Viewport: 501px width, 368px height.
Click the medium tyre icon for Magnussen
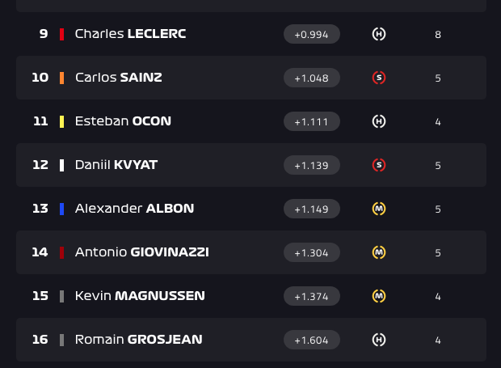click(x=379, y=296)
